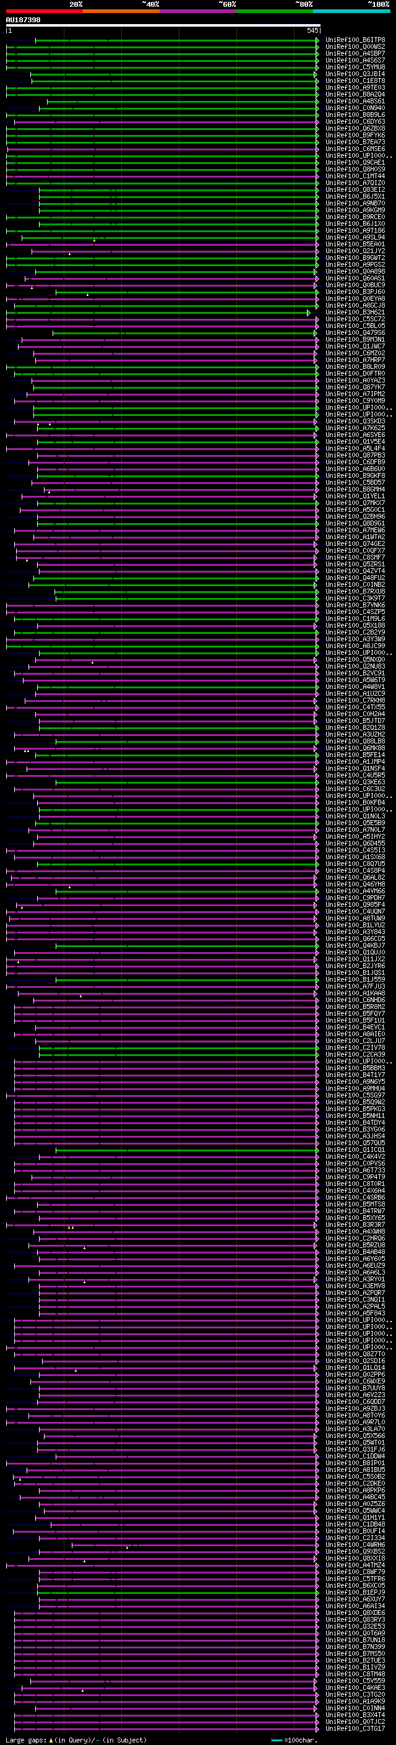Click the green ~80% identity legend bar

[x=275, y=11]
